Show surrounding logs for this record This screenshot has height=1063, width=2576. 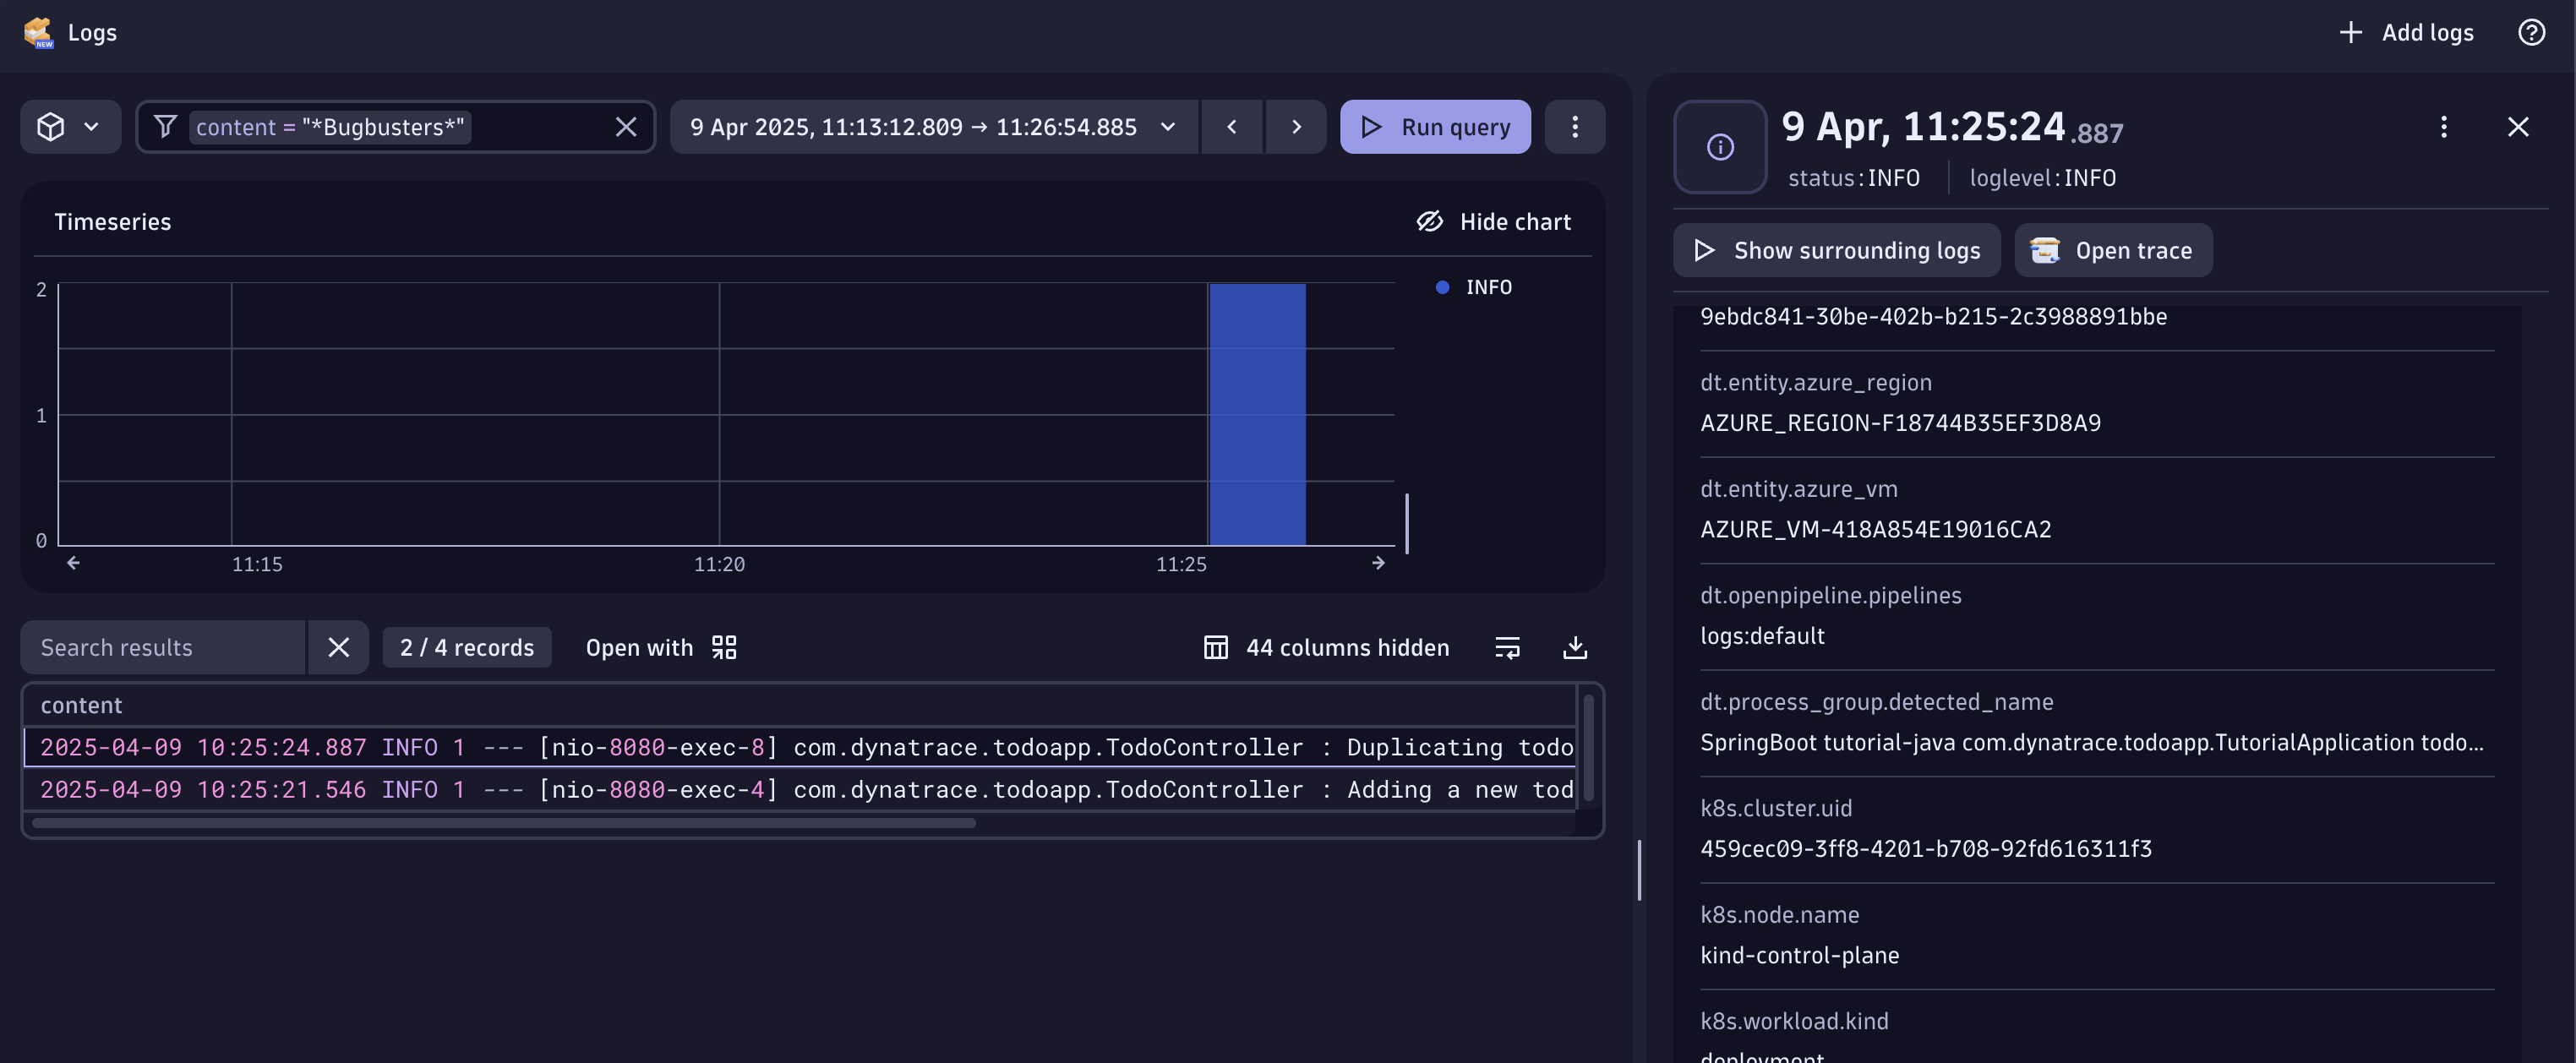1836,251
